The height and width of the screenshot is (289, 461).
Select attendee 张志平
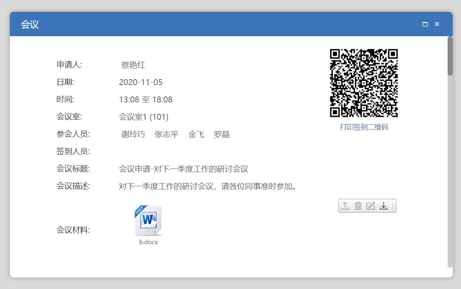(x=167, y=134)
